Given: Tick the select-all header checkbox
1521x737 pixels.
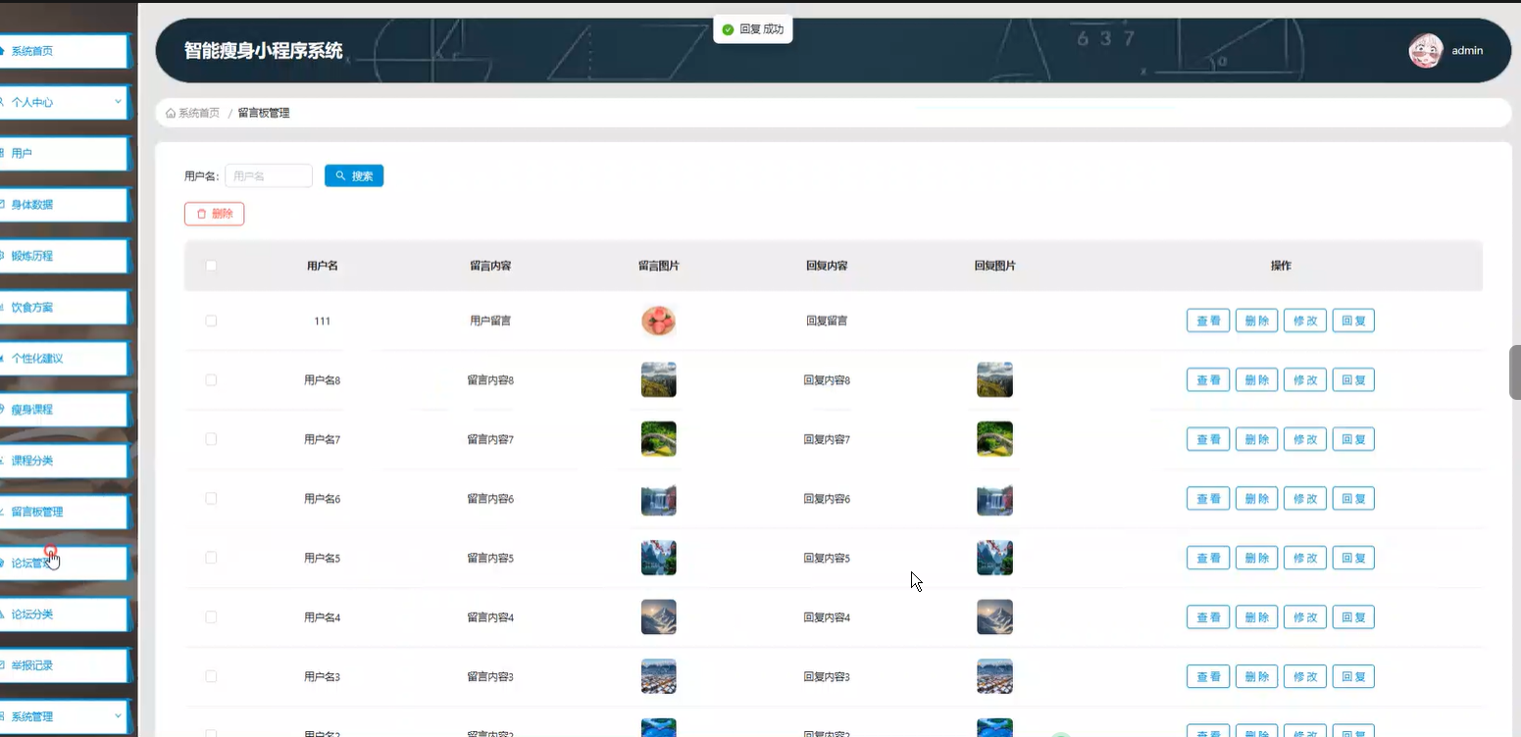Looking at the screenshot, I should [x=211, y=266].
